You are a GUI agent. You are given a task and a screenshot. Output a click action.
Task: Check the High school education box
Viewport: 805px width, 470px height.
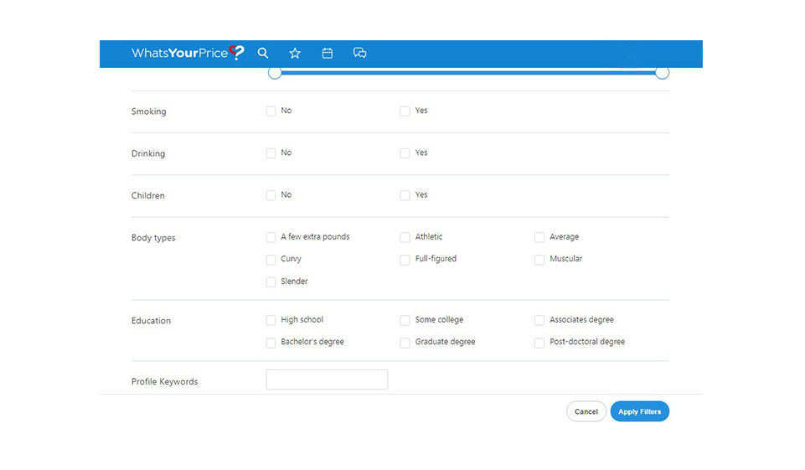click(x=271, y=320)
